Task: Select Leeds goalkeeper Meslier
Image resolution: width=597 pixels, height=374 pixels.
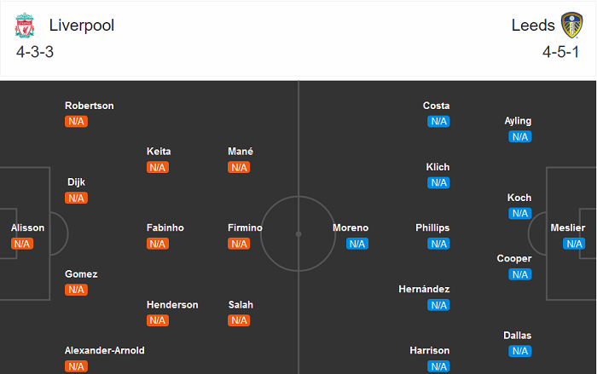Action: (x=568, y=228)
